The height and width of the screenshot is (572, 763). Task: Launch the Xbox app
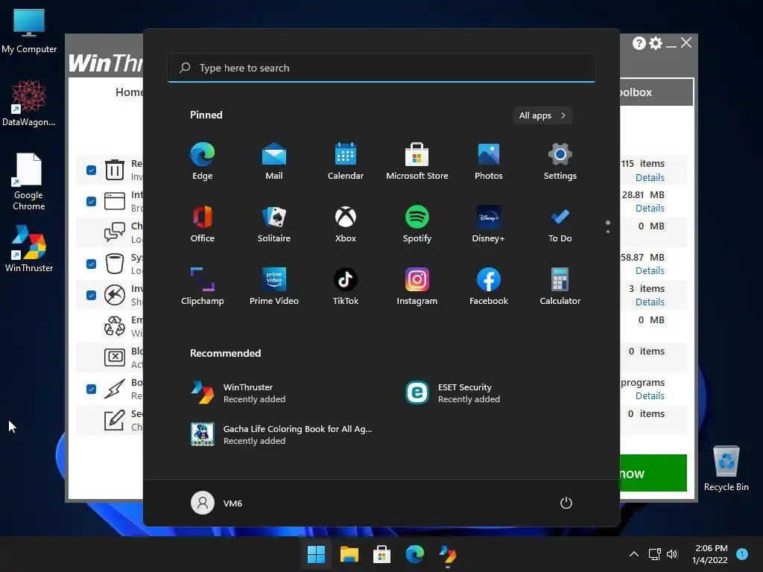tap(346, 223)
